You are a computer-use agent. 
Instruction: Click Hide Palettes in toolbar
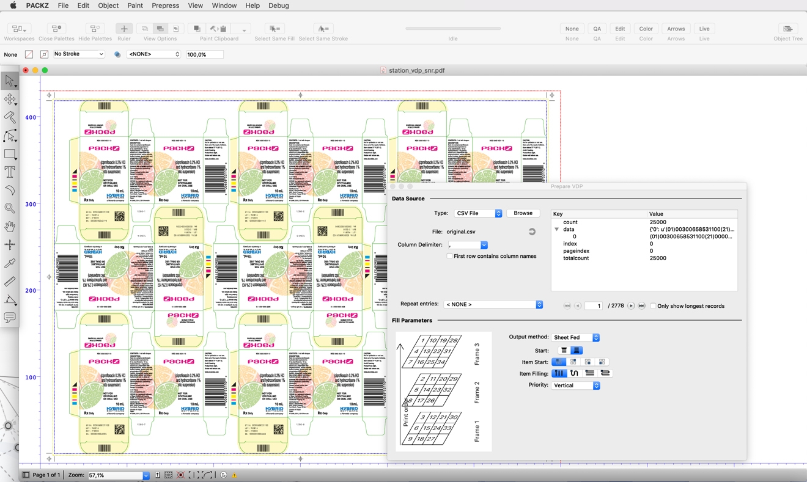click(95, 29)
